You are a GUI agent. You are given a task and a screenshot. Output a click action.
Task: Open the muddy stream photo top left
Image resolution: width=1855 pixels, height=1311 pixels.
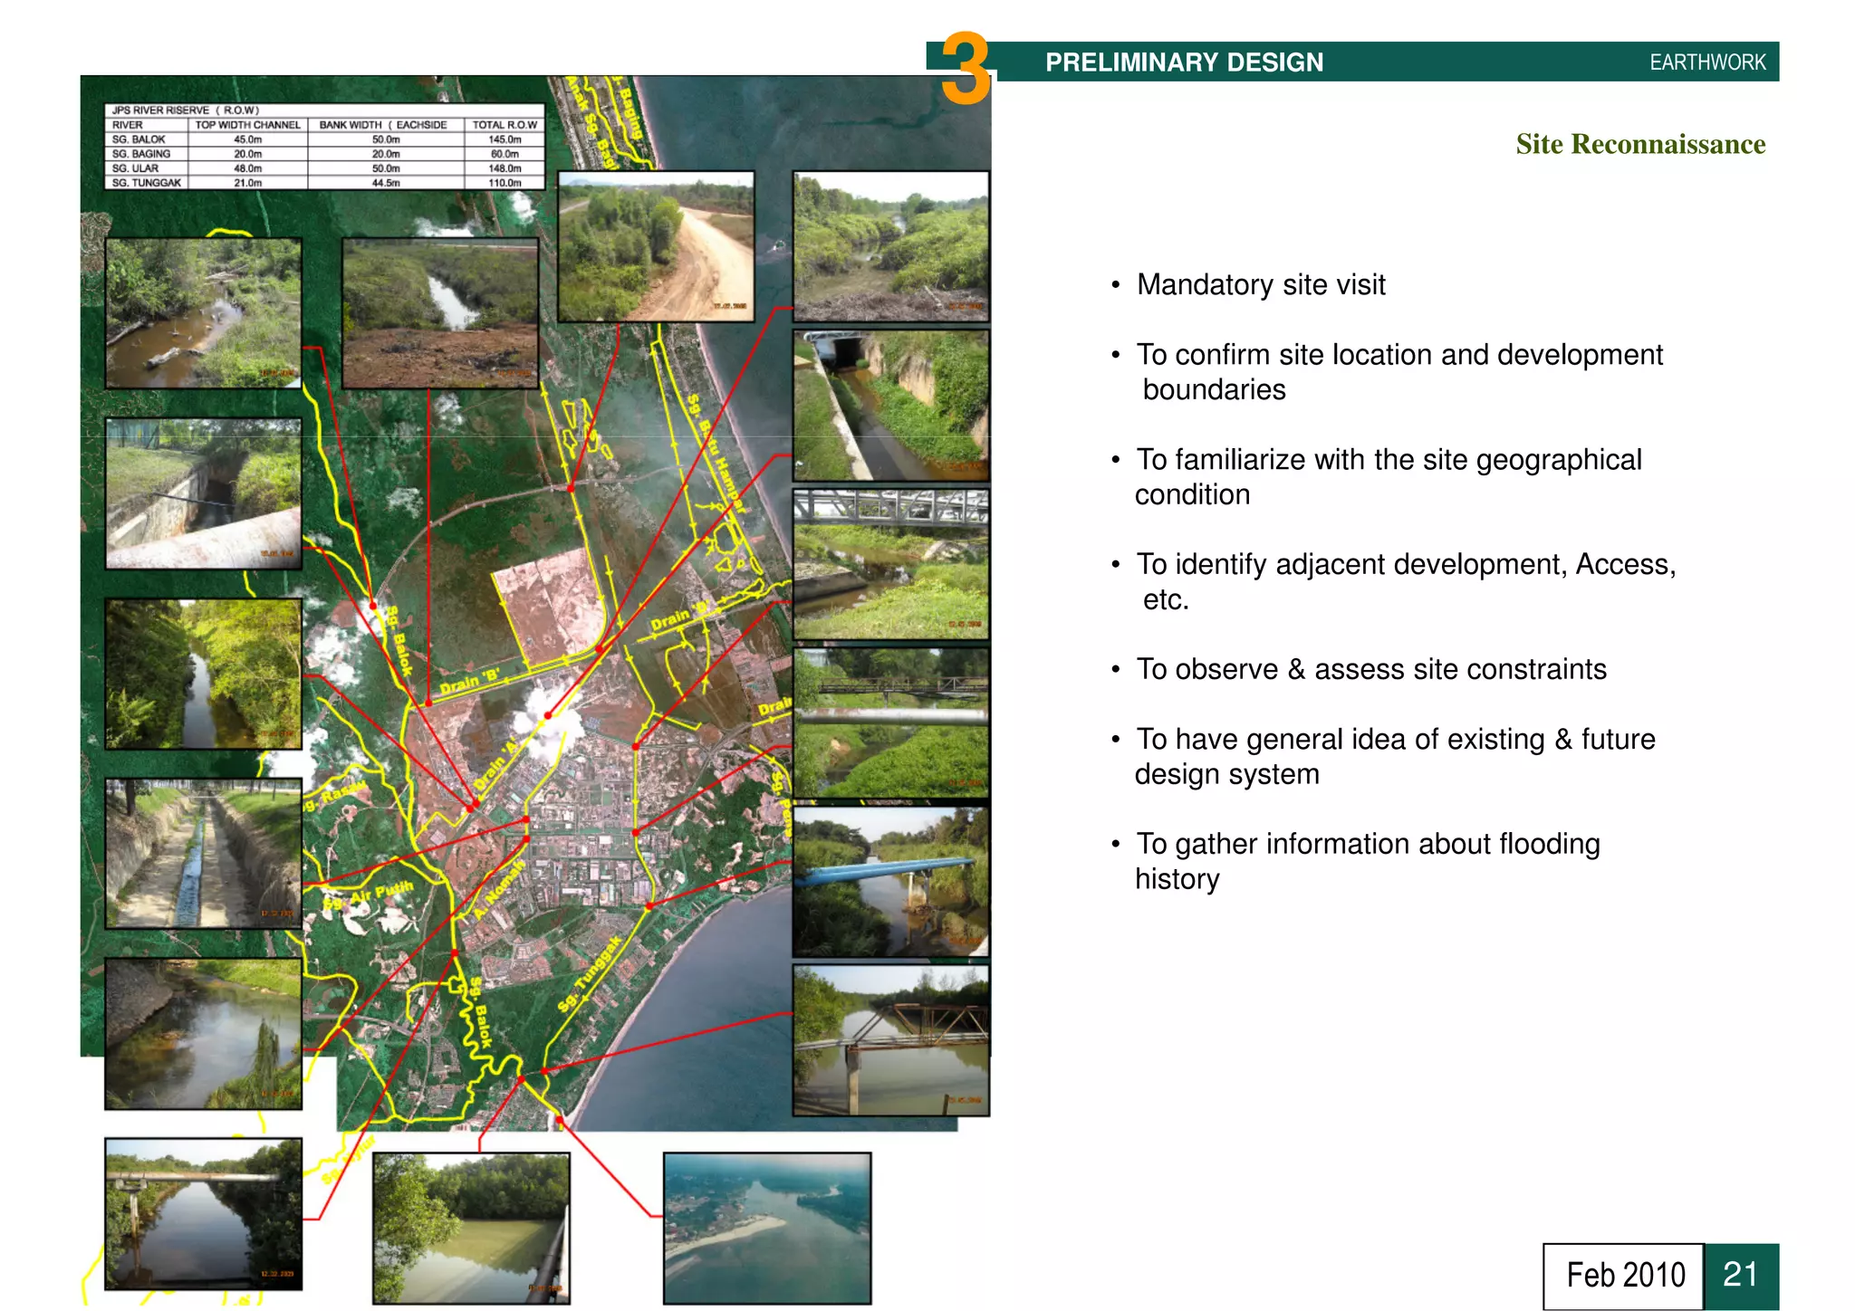(x=203, y=313)
